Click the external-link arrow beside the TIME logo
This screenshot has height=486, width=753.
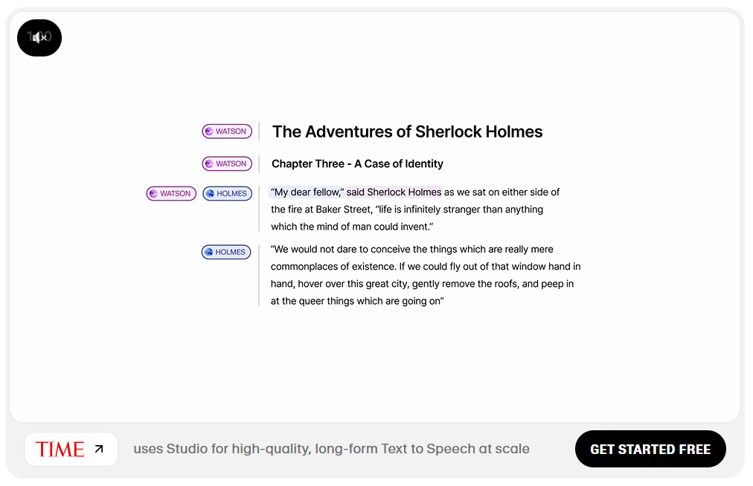(x=99, y=448)
